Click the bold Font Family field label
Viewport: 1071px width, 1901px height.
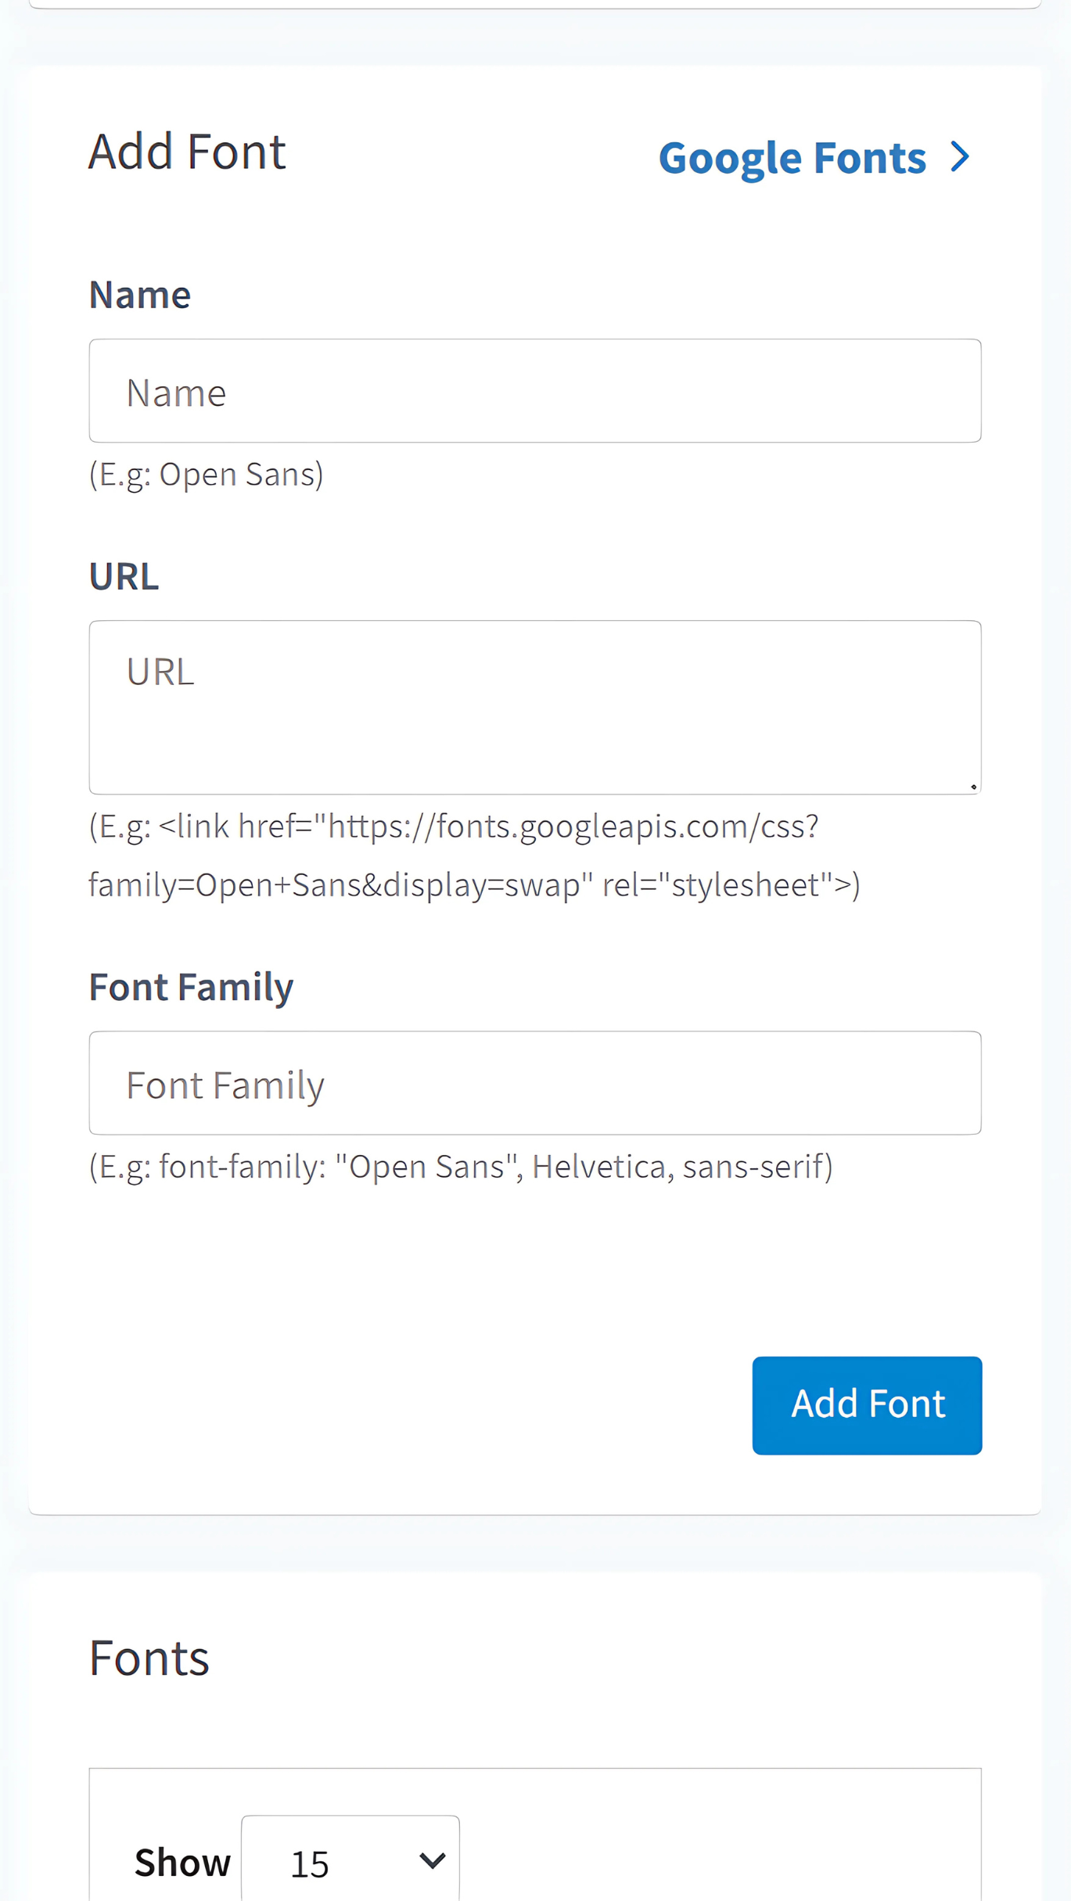191,987
